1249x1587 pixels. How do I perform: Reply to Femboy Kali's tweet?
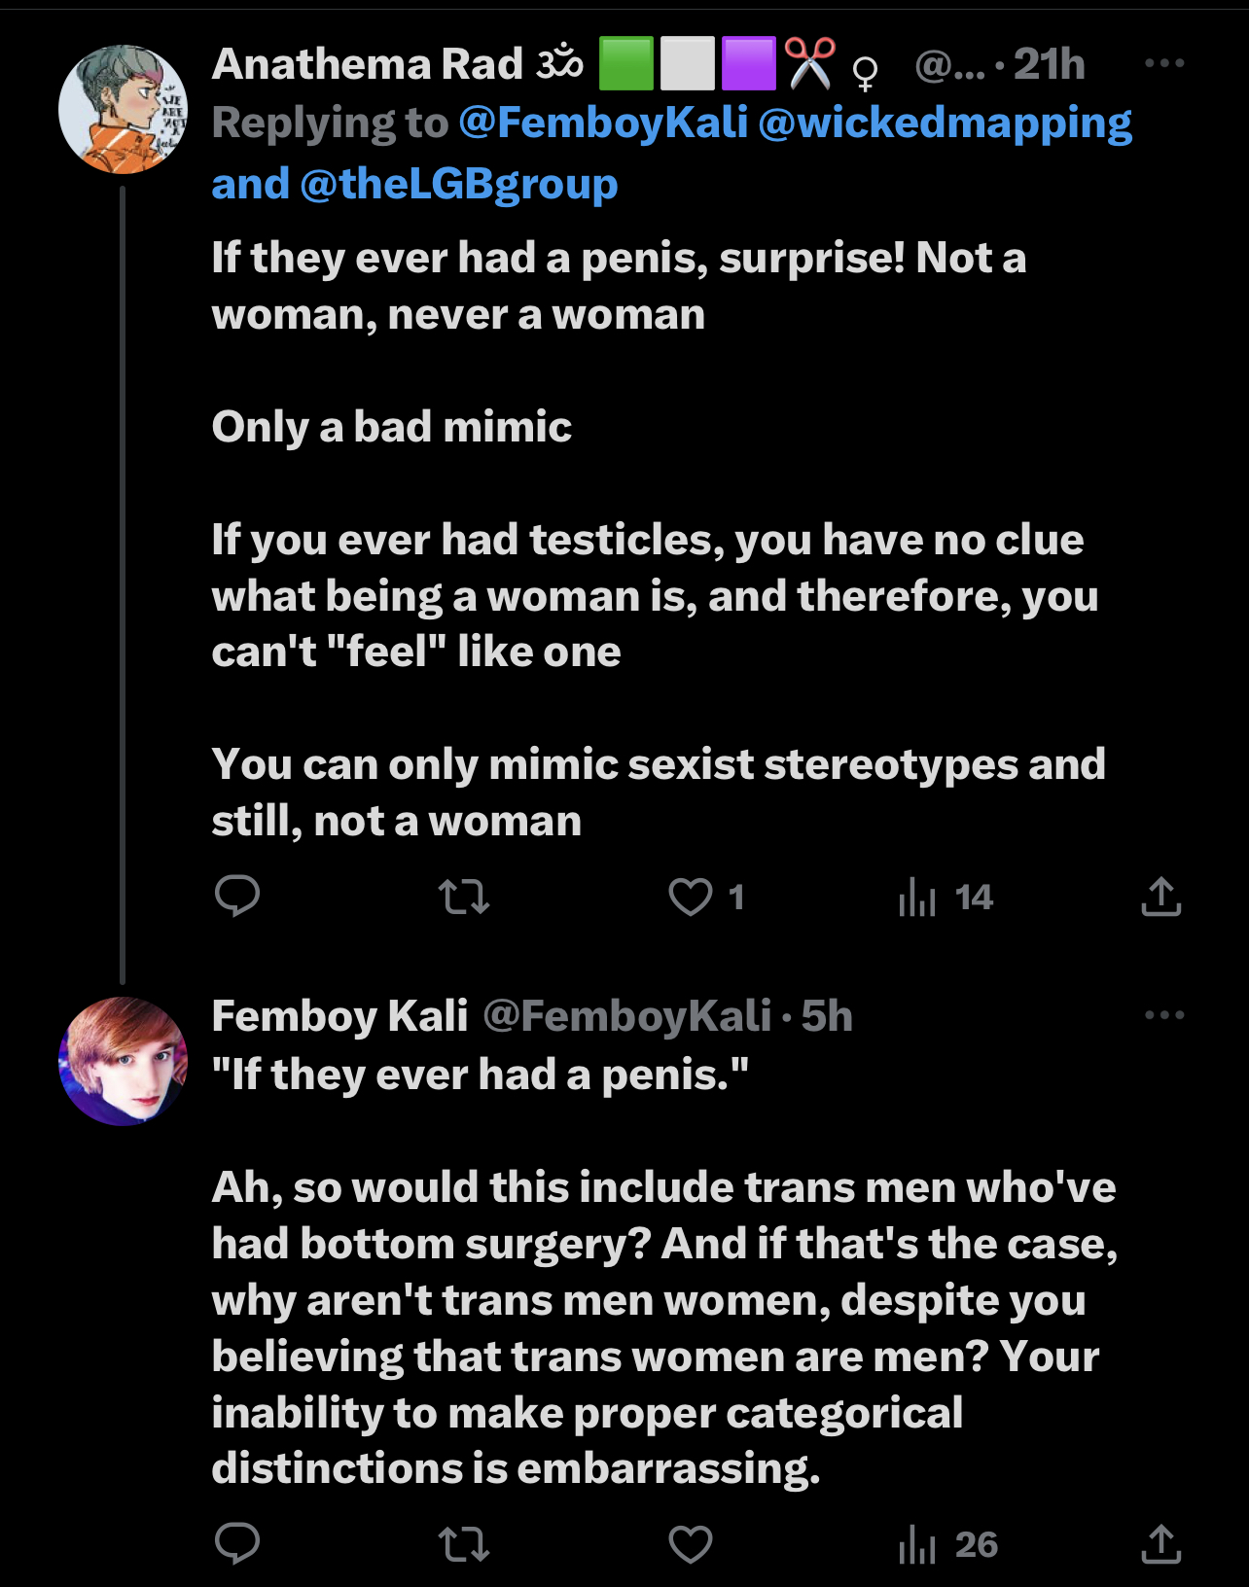237,1543
